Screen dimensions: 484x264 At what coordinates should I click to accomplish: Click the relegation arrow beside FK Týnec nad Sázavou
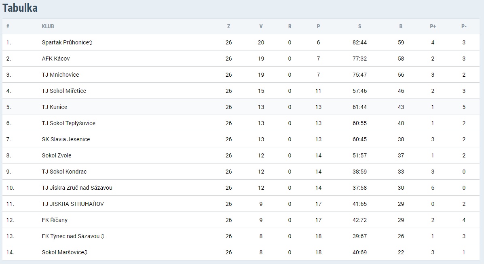click(x=102, y=236)
